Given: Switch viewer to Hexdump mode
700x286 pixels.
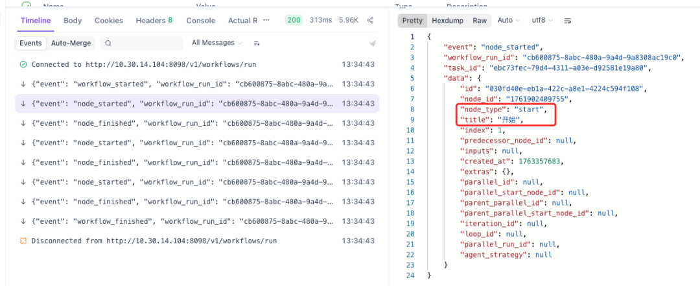Looking at the screenshot, I should [447, 21].
